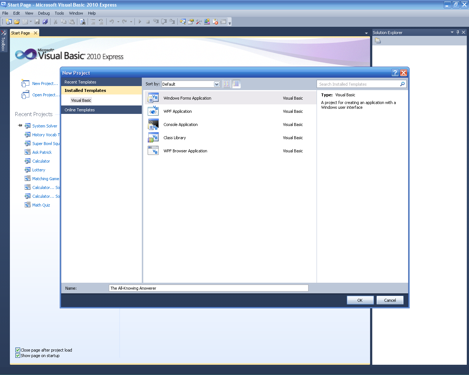Select the Windows Forms Application template
This screenshot has height=375, width=469.
pos(230,98)
